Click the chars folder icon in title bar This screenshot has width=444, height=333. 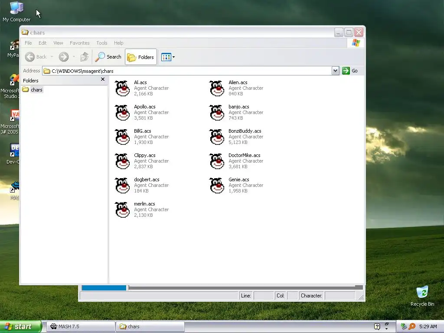25,32
